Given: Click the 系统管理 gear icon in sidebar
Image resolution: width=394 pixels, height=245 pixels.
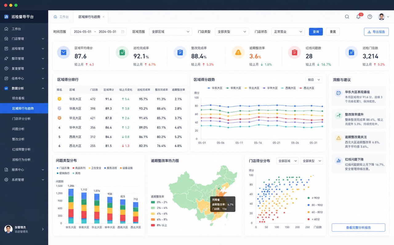Looking at the screenshot, I should (6, 180).
